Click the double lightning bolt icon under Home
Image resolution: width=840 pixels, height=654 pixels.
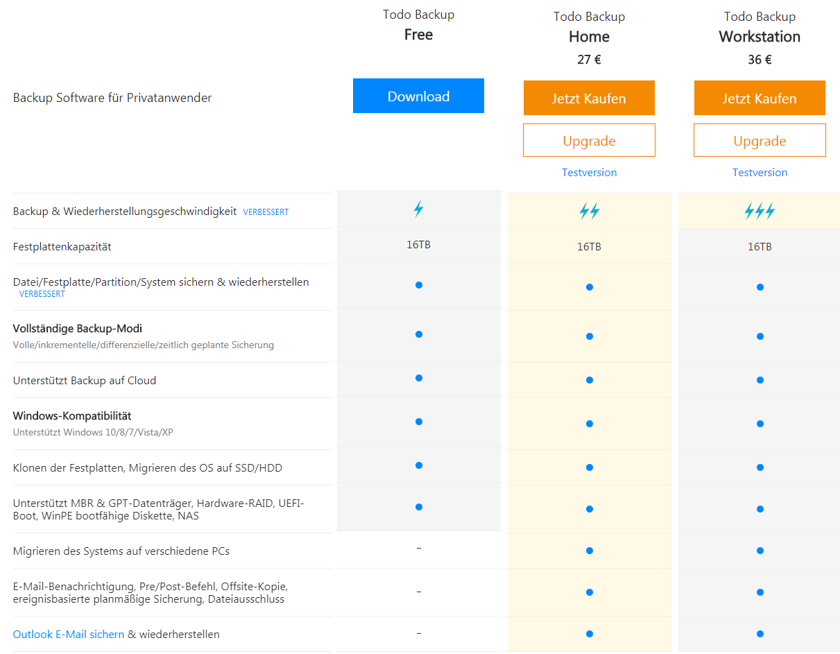pyautogui.click(x=589, y=212)
